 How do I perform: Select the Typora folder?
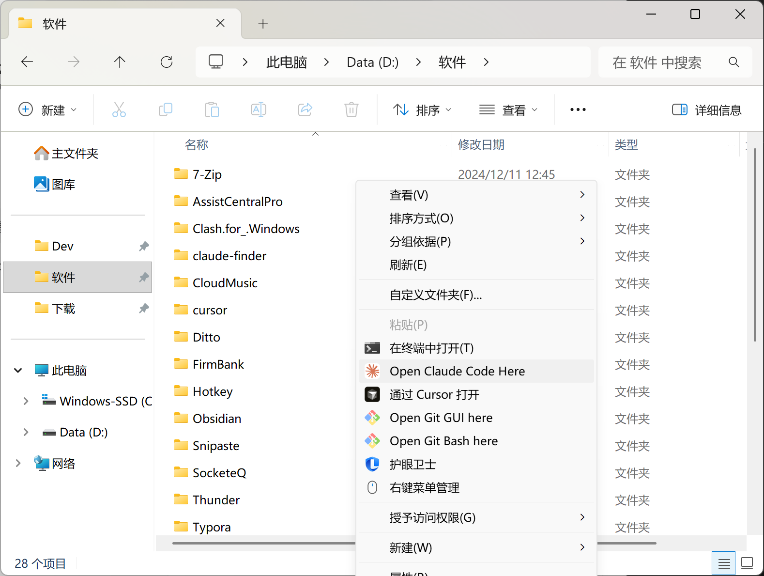point(212,527)
